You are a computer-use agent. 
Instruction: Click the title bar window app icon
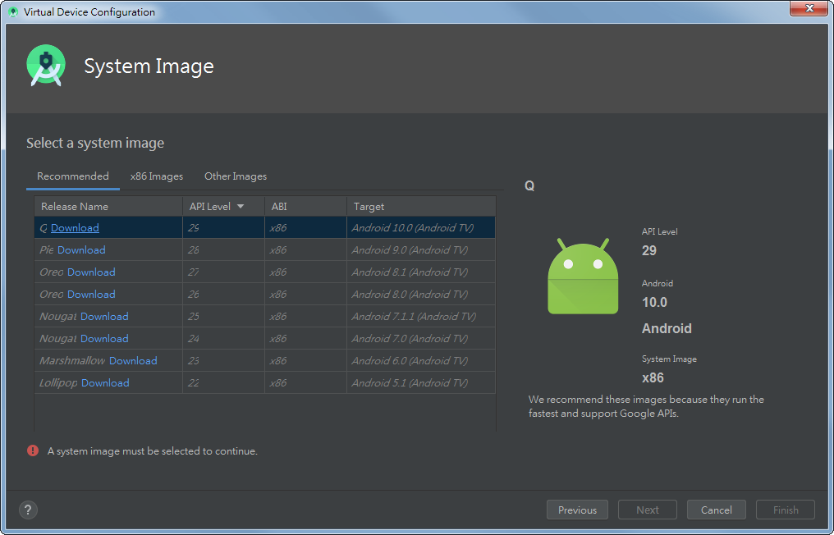click(x=14, y=11)
